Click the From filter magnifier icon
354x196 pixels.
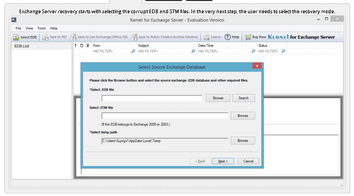133,51
